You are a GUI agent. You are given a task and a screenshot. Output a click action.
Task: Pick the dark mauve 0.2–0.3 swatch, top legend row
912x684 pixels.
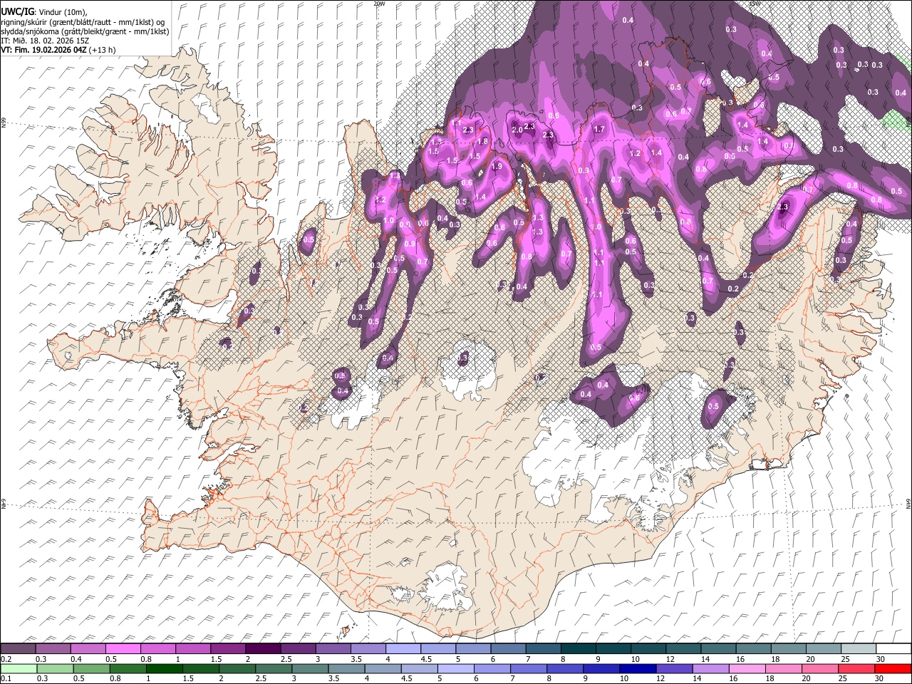pyautogui.click(x=18, y=649)
